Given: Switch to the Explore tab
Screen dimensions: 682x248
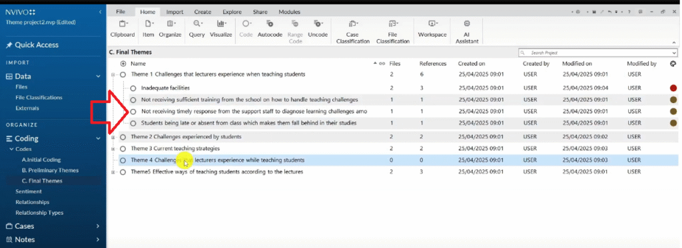Looking at the screenshot, I should click(232, 12).
